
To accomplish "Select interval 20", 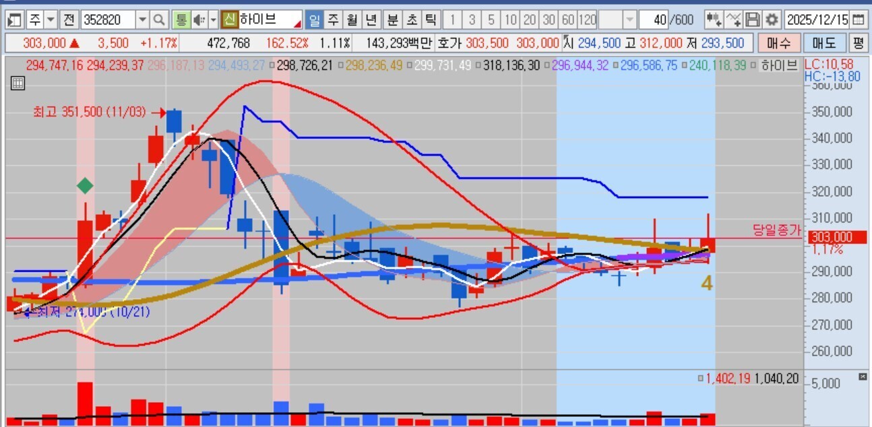I will (x=530, y=20).
